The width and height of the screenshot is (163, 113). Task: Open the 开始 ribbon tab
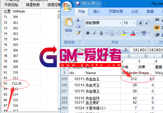click(81, 12)
